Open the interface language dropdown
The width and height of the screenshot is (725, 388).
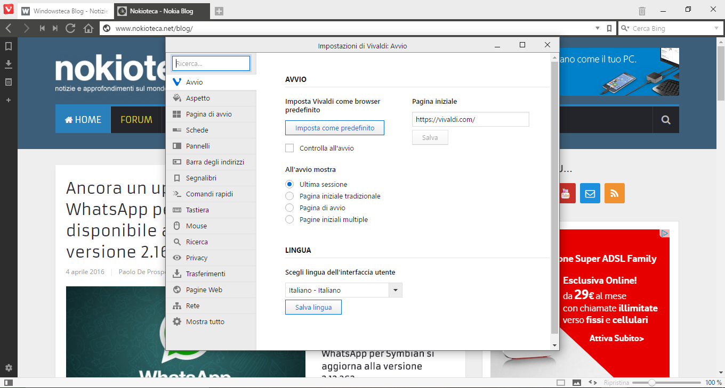coord(344,290)
